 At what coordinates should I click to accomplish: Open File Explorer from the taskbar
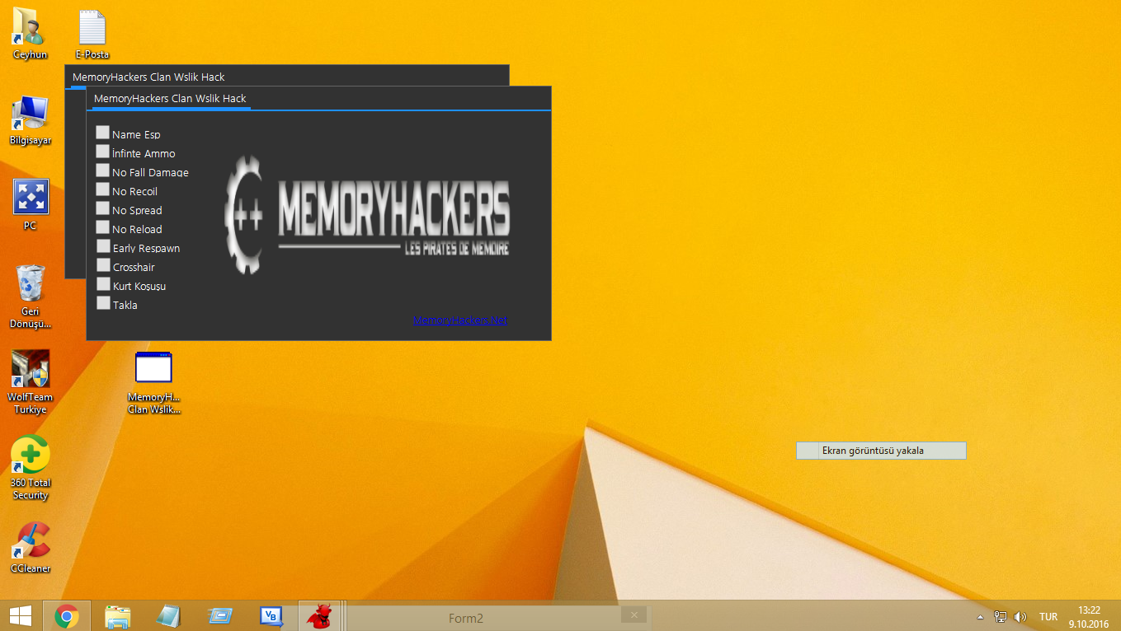click(118, 616)
